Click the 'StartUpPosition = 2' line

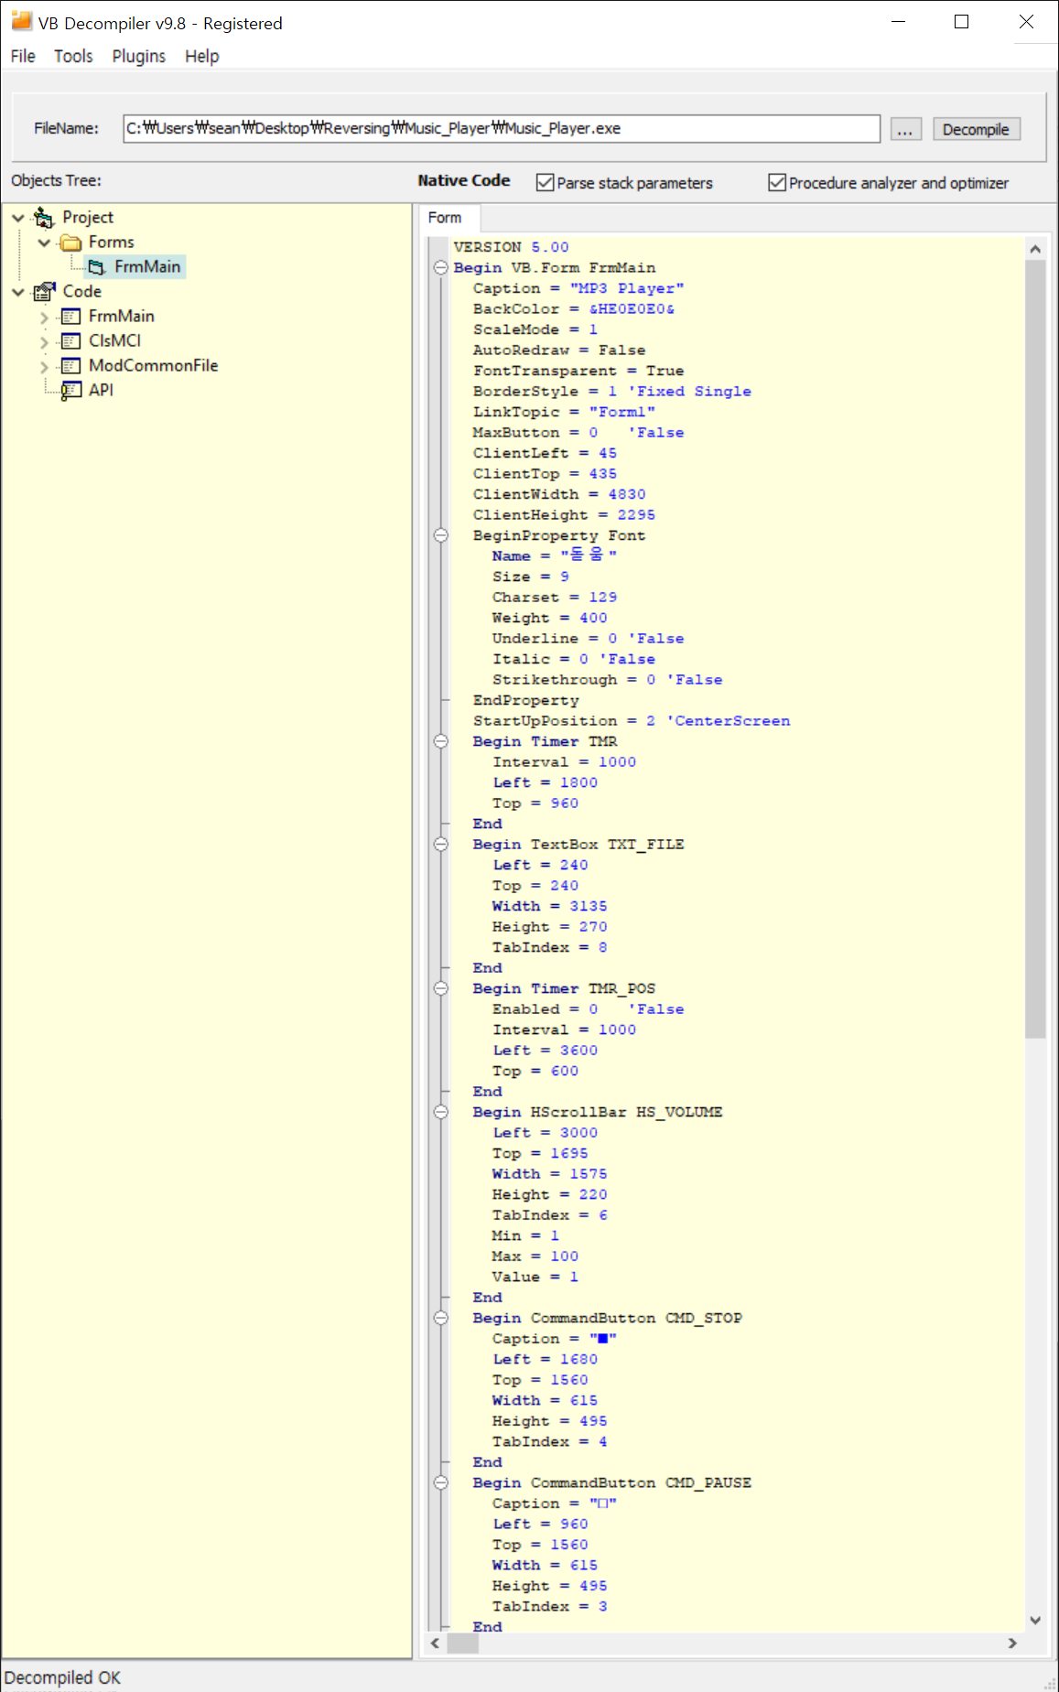pyautogui.click(x=632, y=721)
